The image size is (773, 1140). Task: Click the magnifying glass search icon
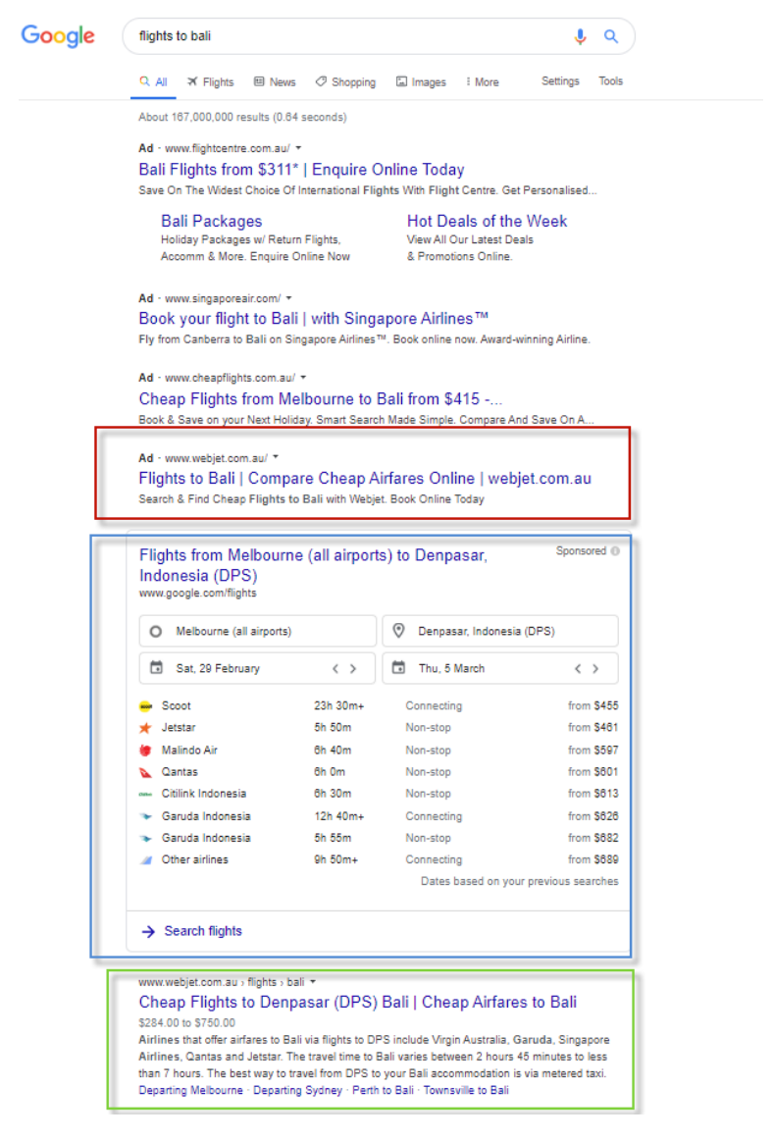611,36
